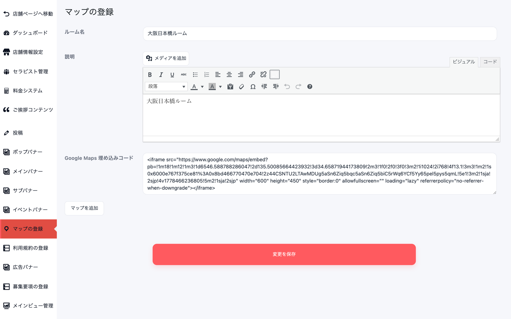Increase indent of the paragraph
Screen dimensions: 511x319
click(x=276, y=86)
